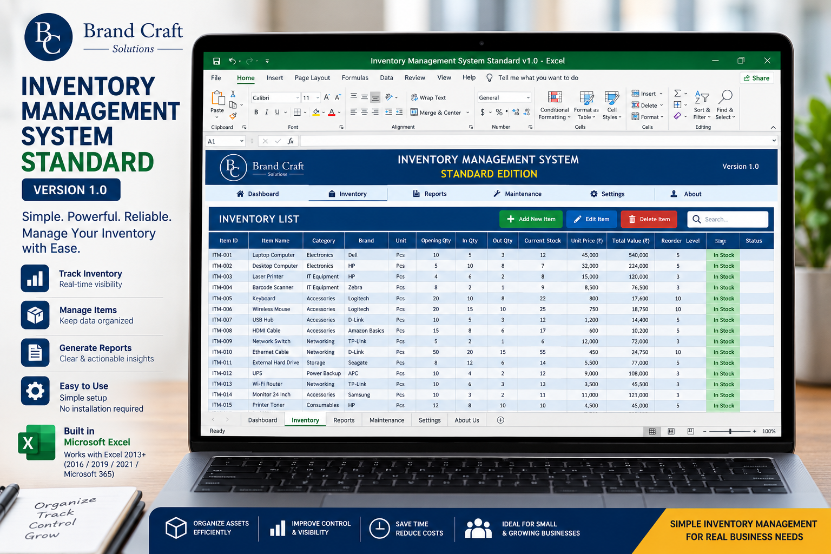
Task: Click the insert function fx icon
Action: tap(291, 141)
